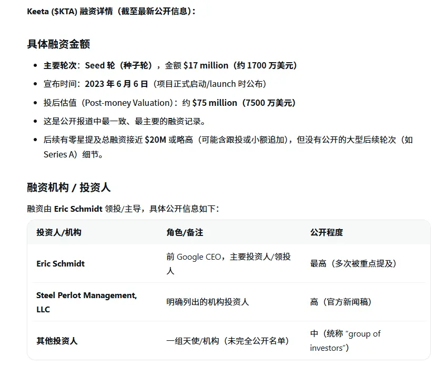Screen dimensions: 436x365
Task: Select the heading '融资机构 / 投资人'
Action: (69, 188)
